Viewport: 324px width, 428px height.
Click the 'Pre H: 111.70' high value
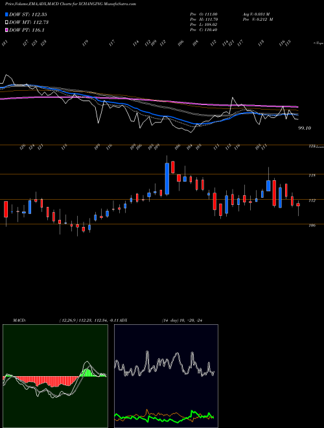[x=203, y=19]
